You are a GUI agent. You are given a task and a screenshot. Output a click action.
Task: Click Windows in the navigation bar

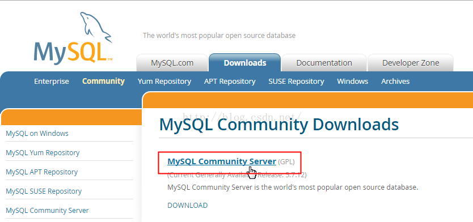(x=353, y=82)
